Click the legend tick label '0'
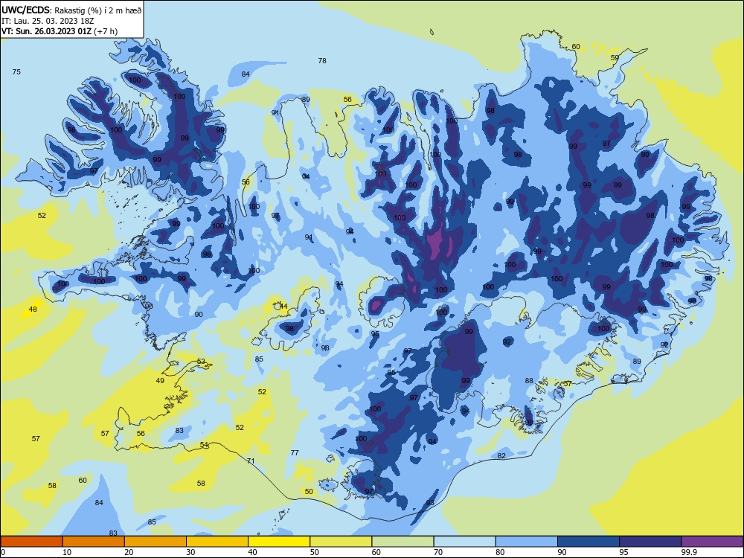744x558 pixels. [3, 552]
